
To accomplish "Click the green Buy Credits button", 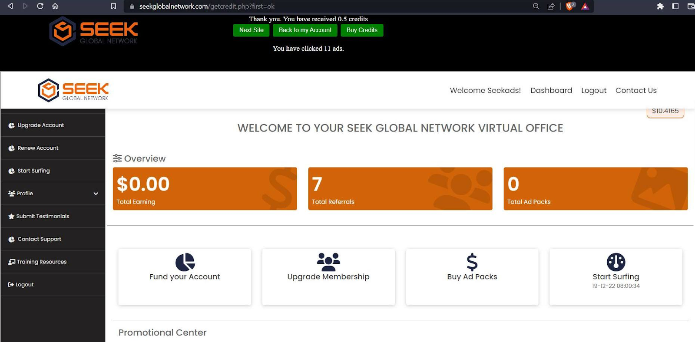I will point(362,30).
